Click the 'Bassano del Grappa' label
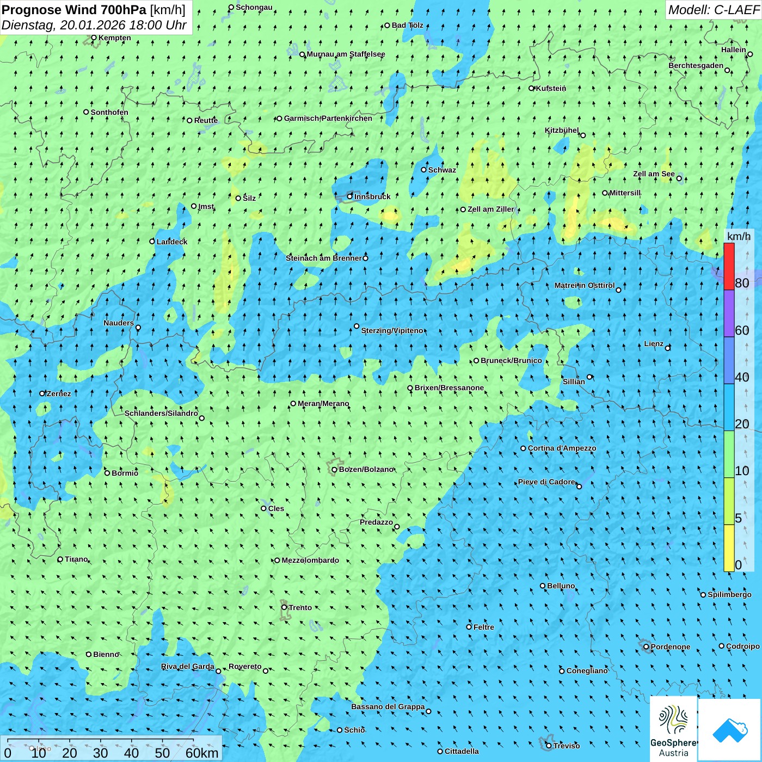762x762 pixels. coord(388,706)
